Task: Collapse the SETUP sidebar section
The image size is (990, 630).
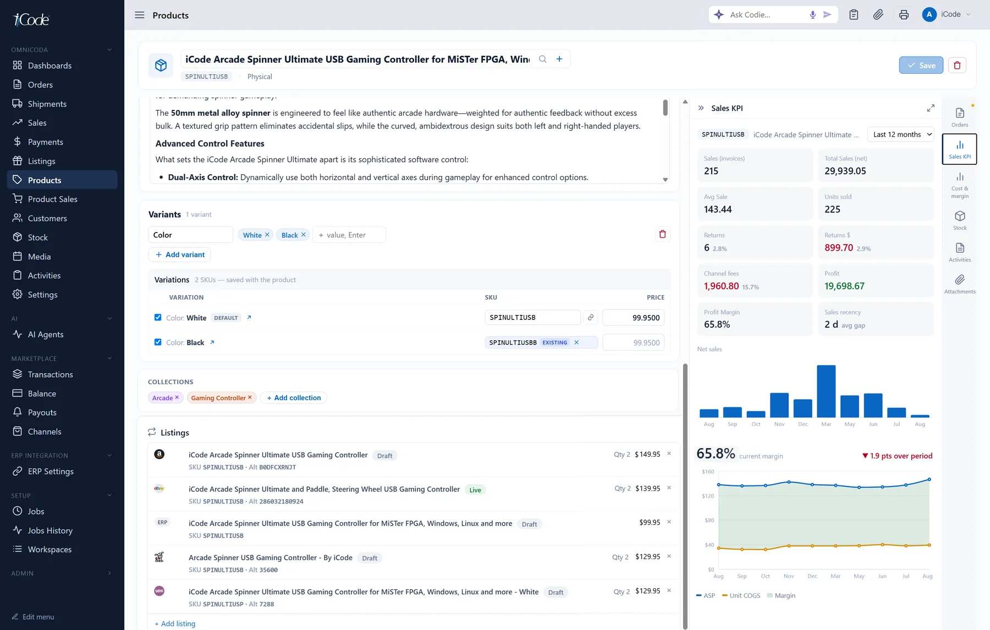Action: click(x=109, y=495)
